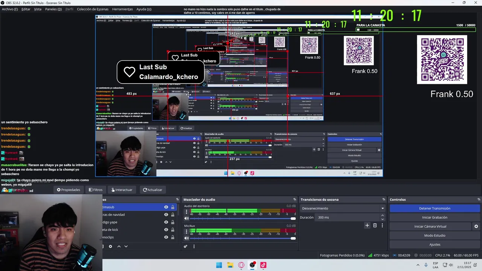Toggle lock on 'tras de navidad' source

[x=173, y=215]
